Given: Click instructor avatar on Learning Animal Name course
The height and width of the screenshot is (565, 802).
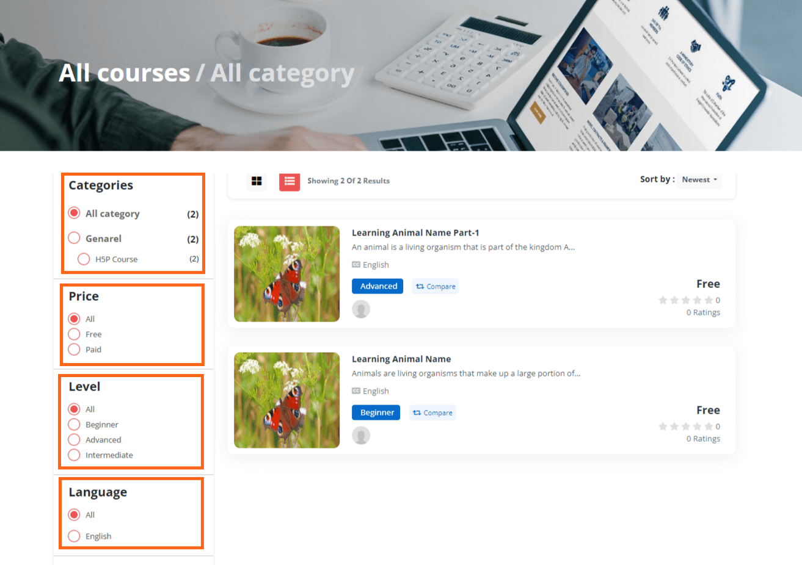Looking at the screenshot, I should tap(361, 436).
